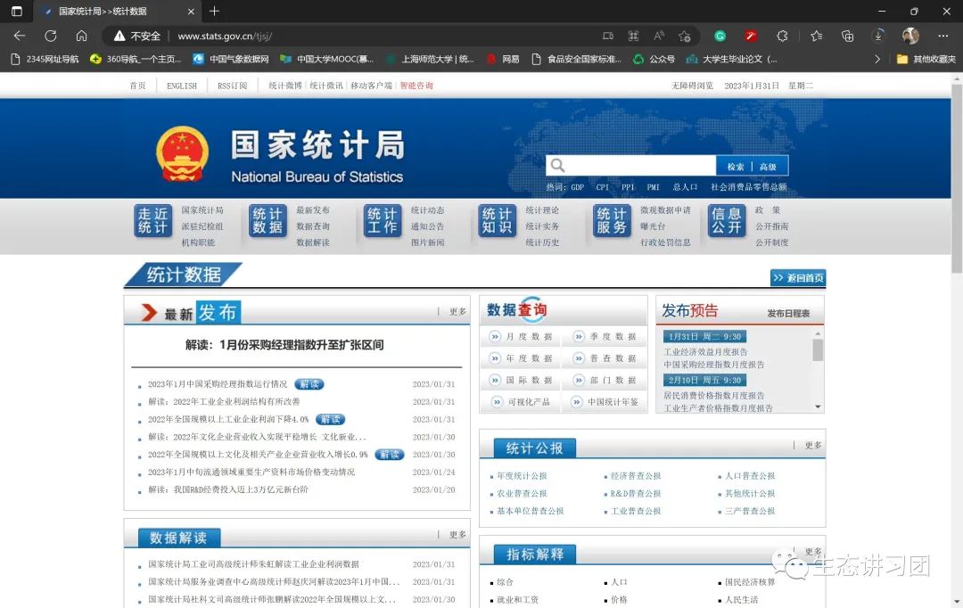
Task: Open the browser home page icon
Action: coord(82,37)
